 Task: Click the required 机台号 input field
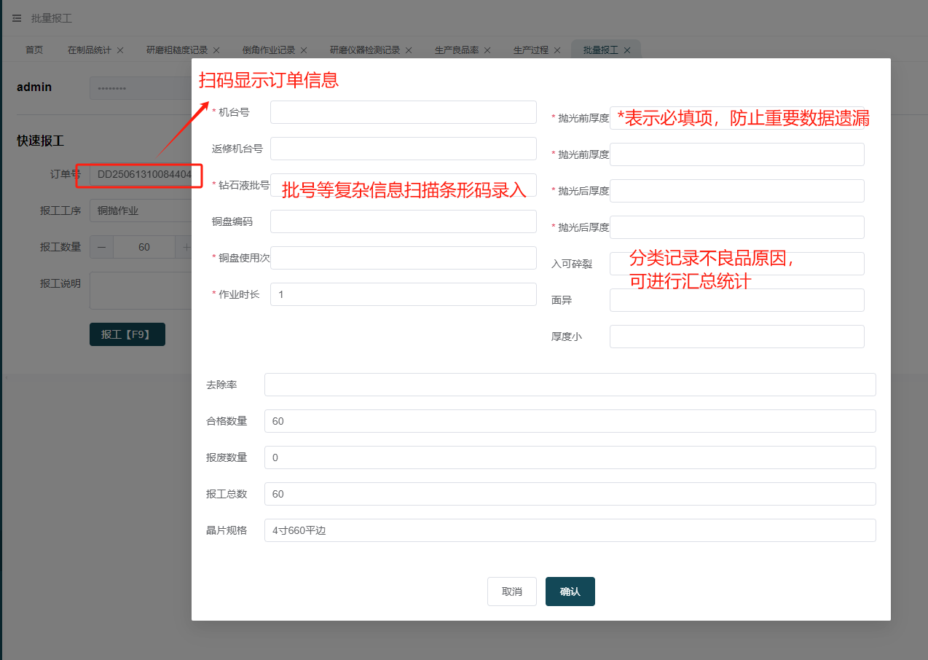coord(403,112)
